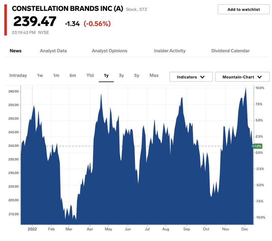The width and height of the screenshot is (272, 241).
Task: Open Dividend Calendar tab
Action: pos(231,51)
